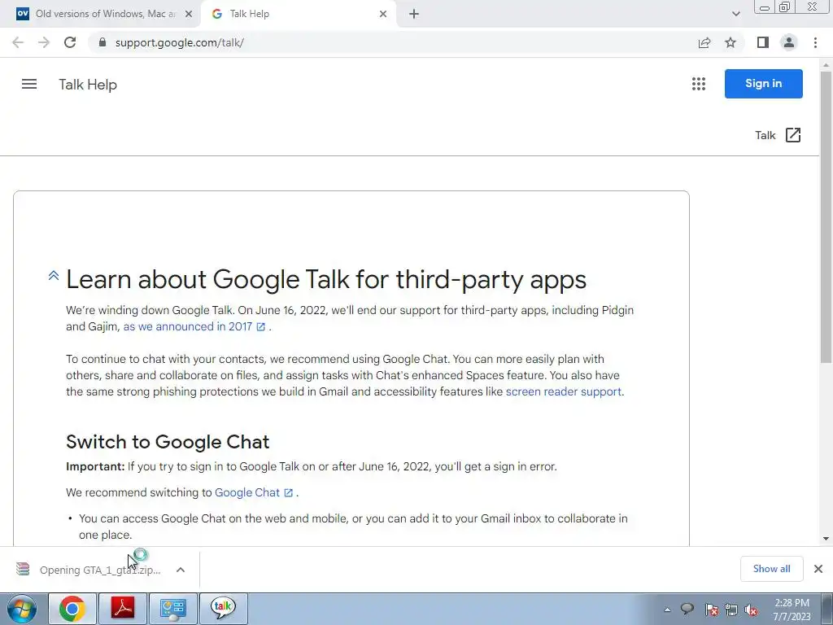This screenshot has width=833, height=625.
Task: Open the Chrome profile avatar menu
Action: [x=789, y=42]
